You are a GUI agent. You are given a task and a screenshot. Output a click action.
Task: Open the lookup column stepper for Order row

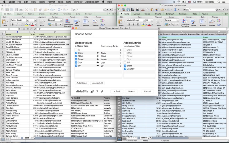click(x=121, y=53)
